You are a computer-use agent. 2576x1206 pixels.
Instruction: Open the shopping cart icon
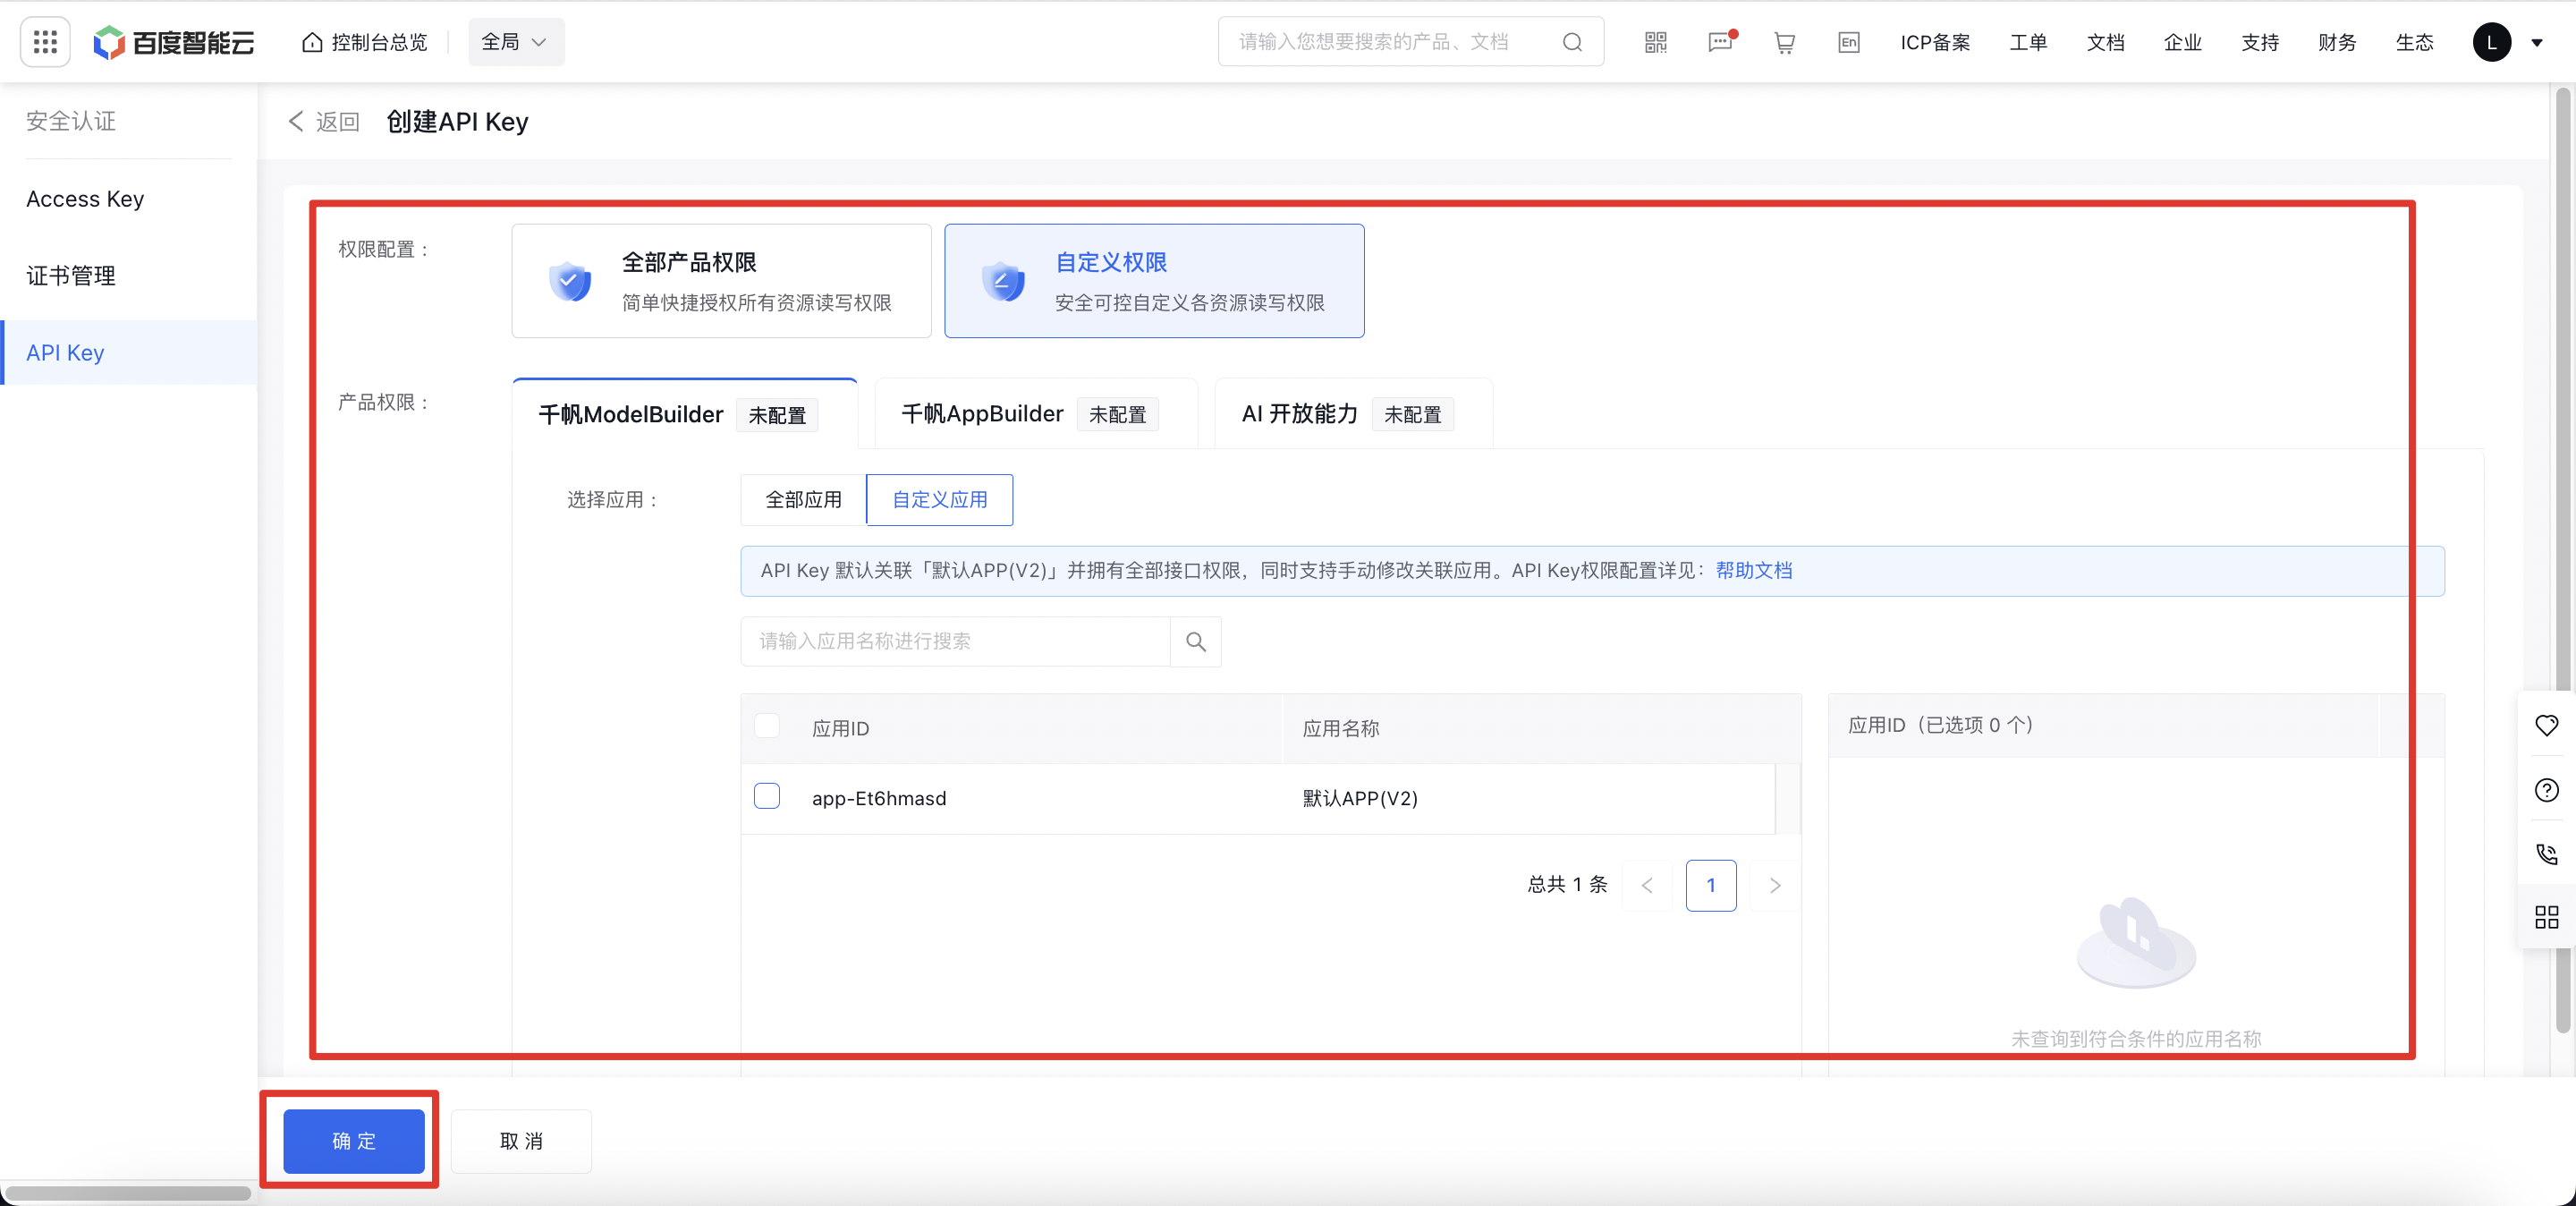pyautogui.click(x=1785, y=42)
